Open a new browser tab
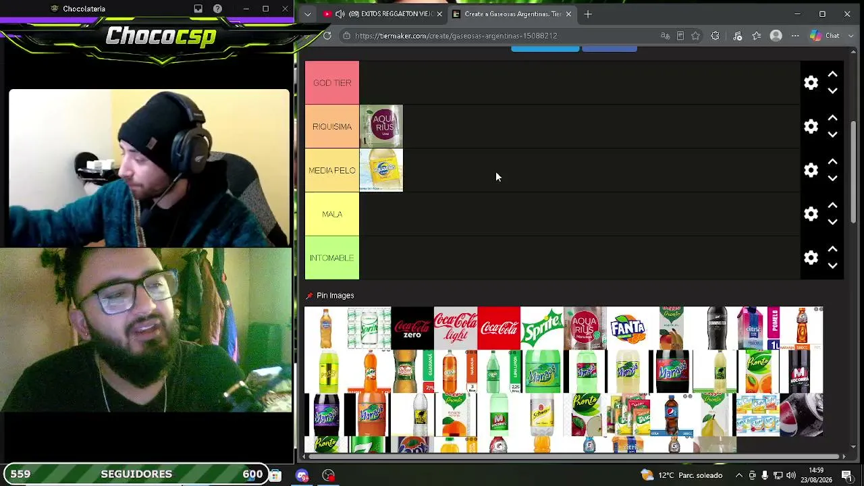Image resolution: width=864 pixels, height=486 pixels. (x=588, y=14)
